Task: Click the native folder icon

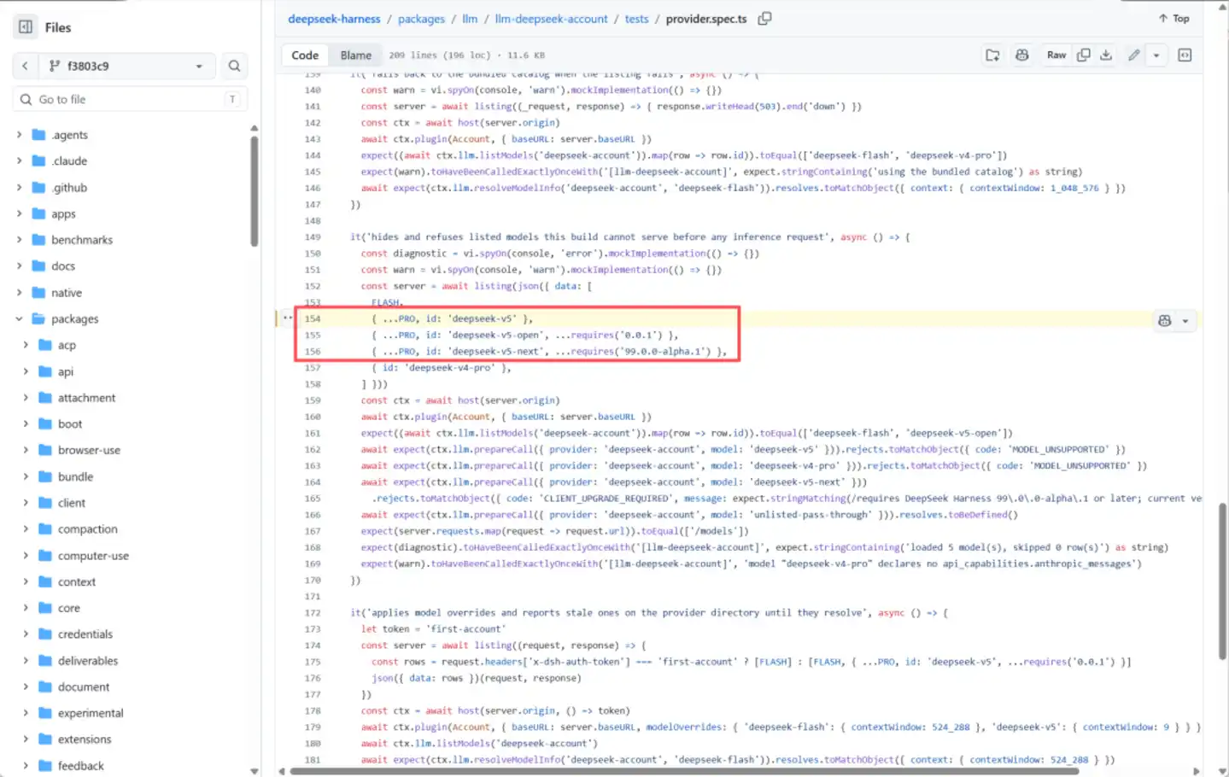Action: coord(38,293)
